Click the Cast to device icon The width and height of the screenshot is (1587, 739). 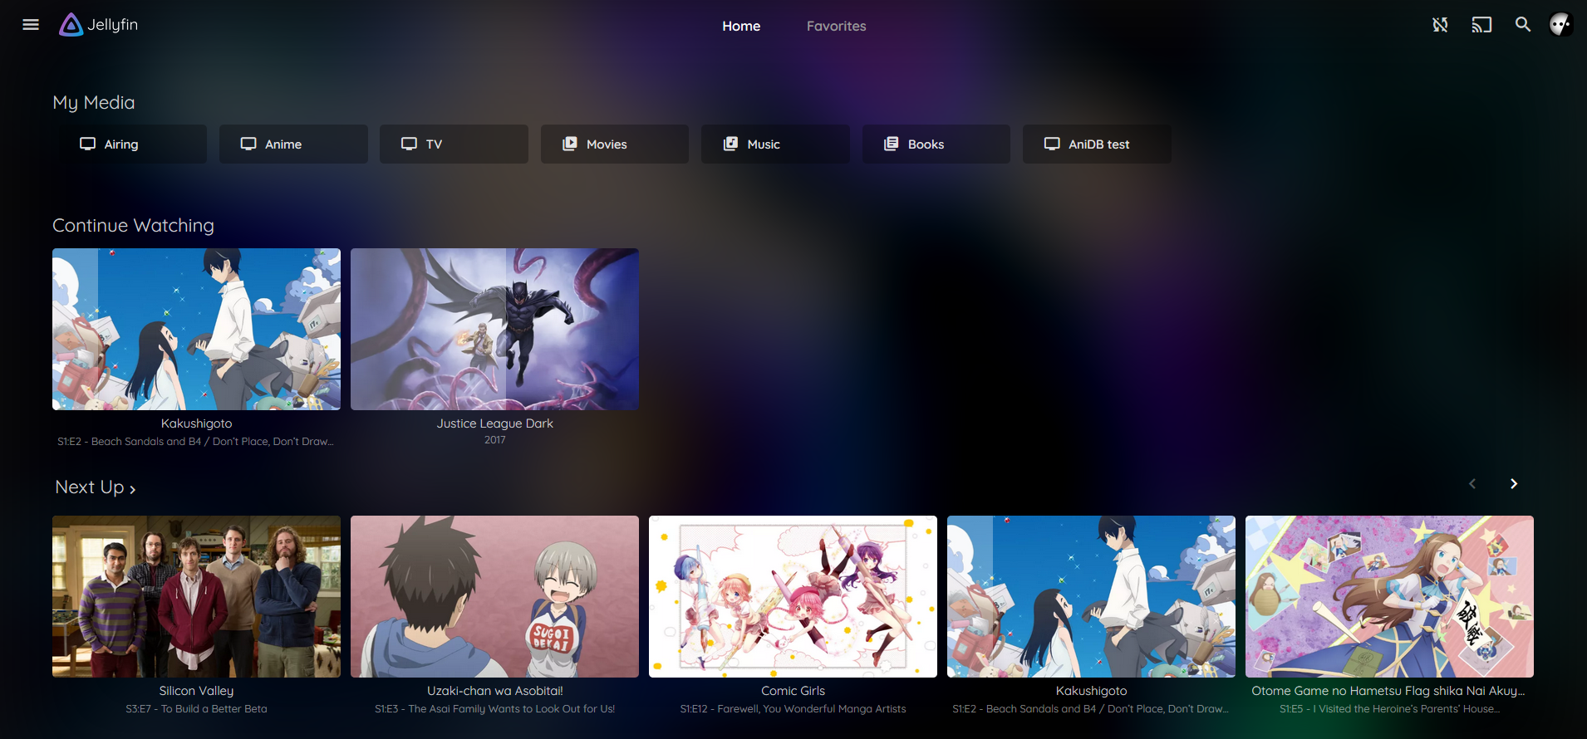point(1481,25)
